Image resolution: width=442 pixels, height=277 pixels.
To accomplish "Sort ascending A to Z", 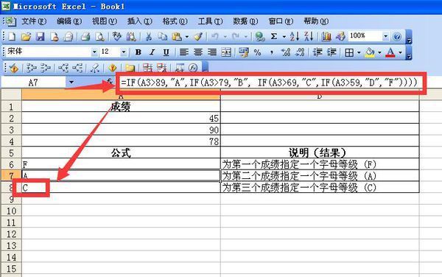I will click(295, 37).
